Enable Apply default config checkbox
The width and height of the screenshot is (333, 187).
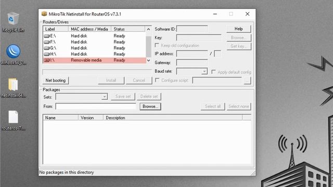(214, 72)
